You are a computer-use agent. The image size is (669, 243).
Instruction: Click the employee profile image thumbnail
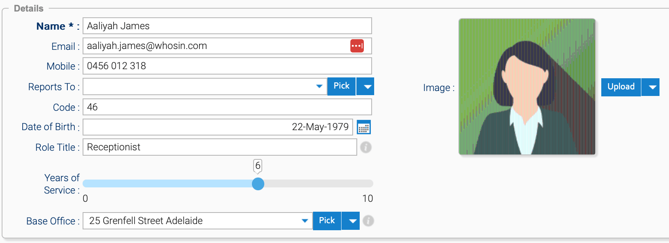[x=527, y=87]
